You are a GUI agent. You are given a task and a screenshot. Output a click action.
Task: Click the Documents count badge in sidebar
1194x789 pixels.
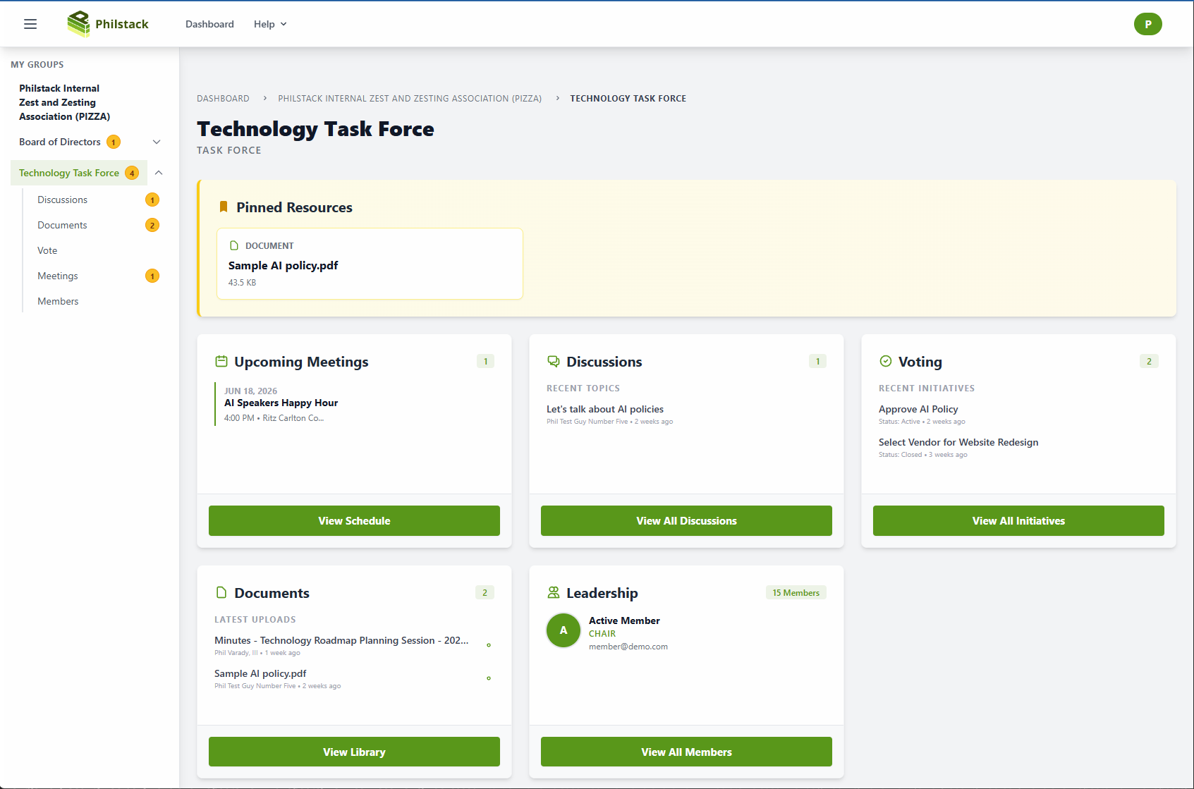pyautogui.click(x=152, y=225)
